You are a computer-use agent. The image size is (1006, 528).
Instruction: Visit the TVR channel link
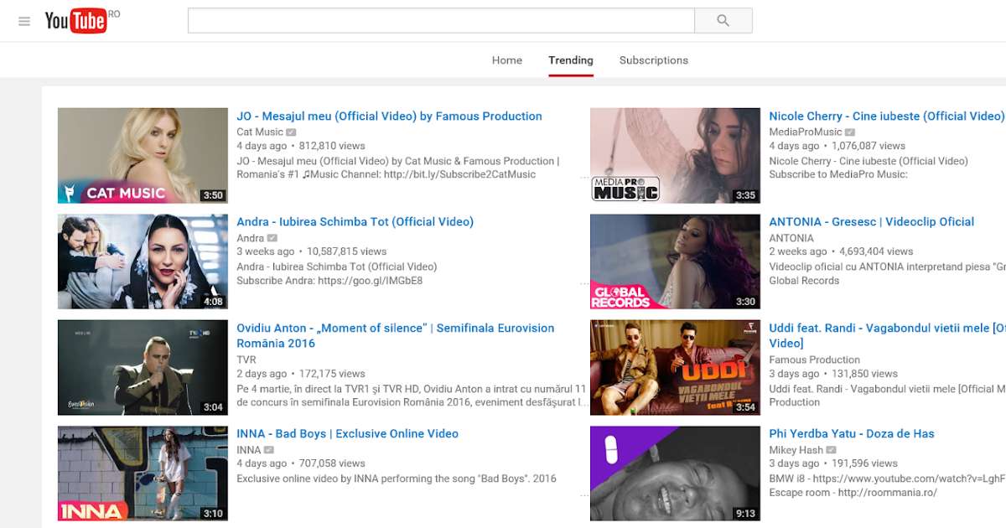[x=246, y=360]
